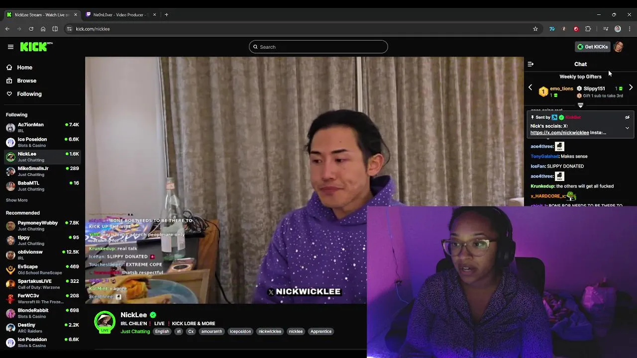This screenshot has width=637, height=358.
Task: Select BabaMTL in the Following list
Action: (x=42, y=186)
